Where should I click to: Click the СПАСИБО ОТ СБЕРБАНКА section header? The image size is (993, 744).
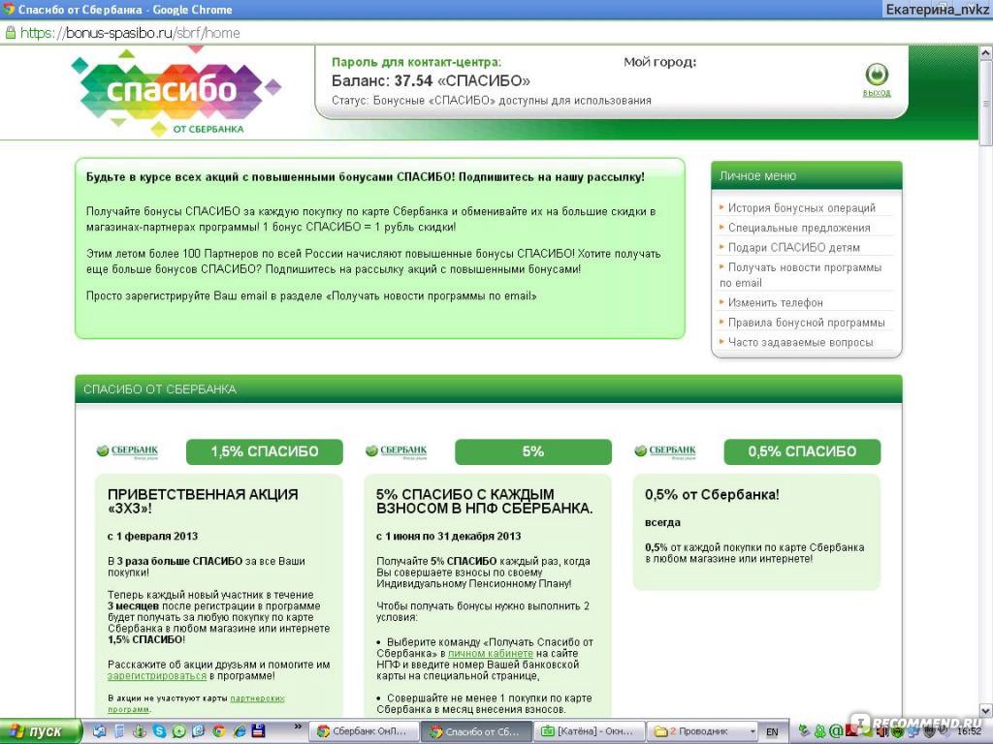pos(489,389)
